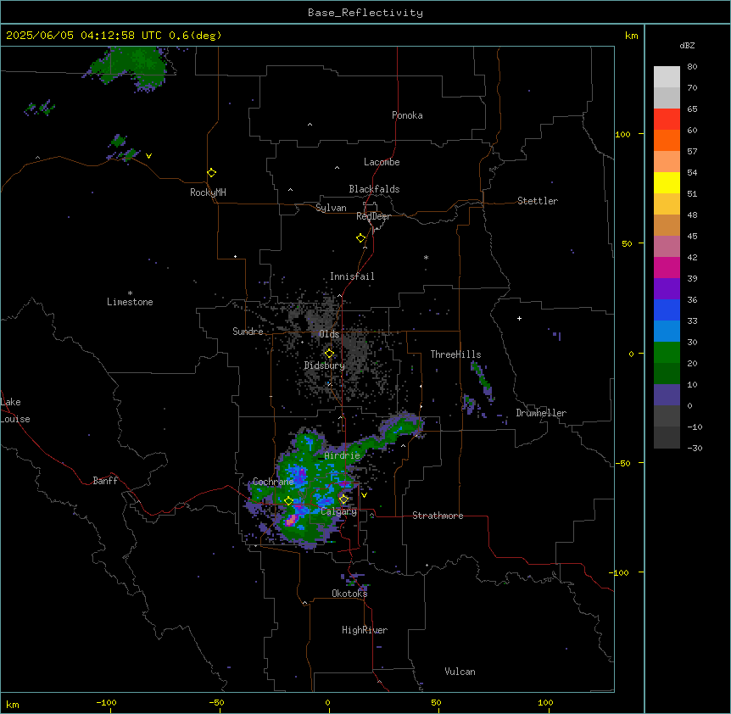Click the Didsbury city label
731x714 pixels.
325,365
